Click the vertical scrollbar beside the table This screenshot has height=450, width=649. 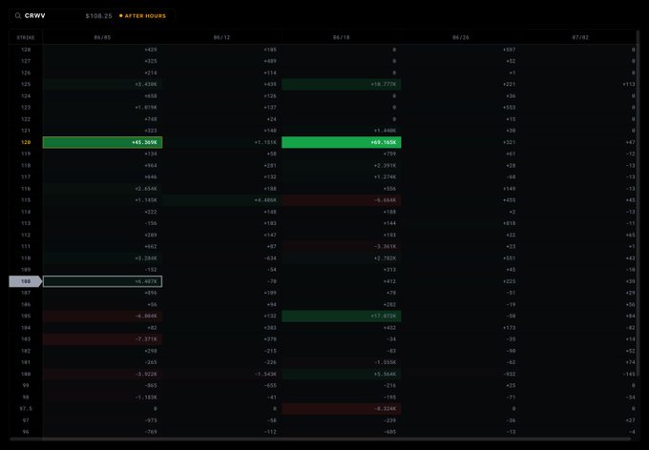pyautogui.click(x=639, y=203)
